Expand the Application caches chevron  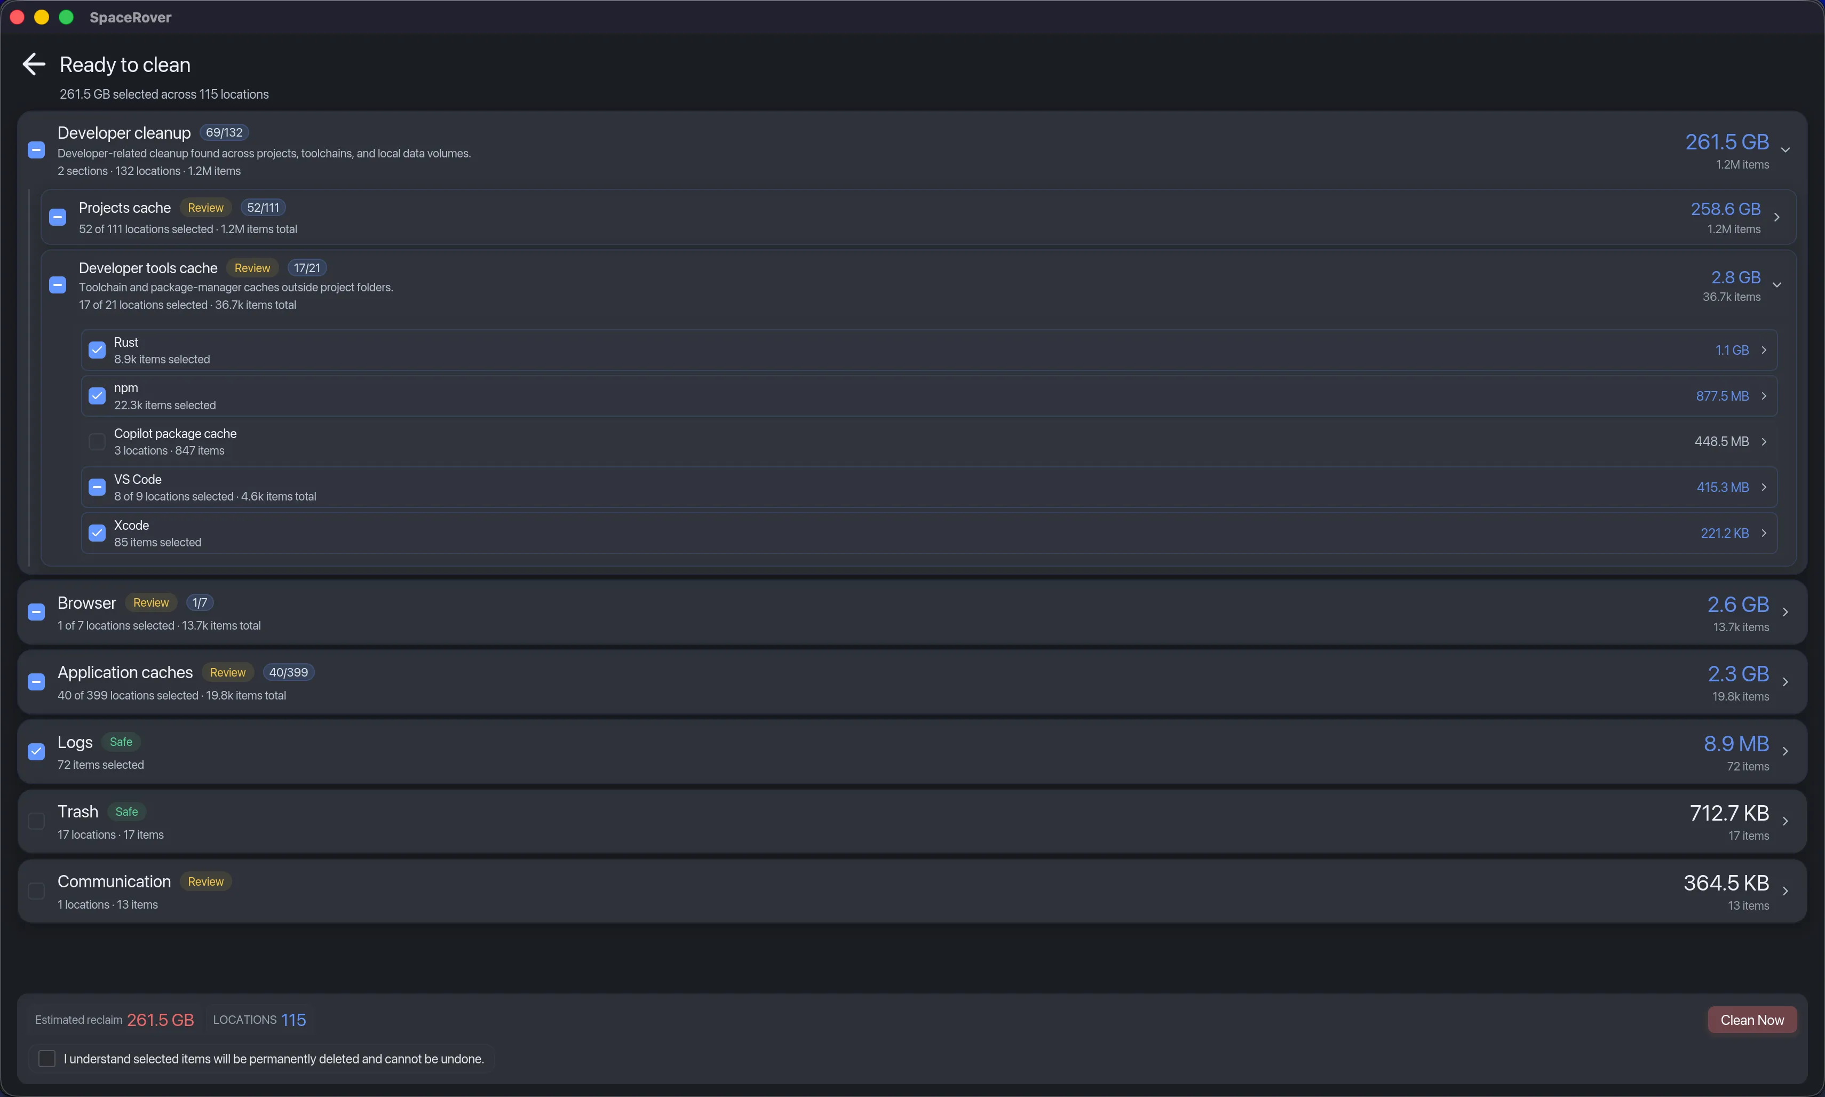pyautogui.click(x=1785, y=681)
